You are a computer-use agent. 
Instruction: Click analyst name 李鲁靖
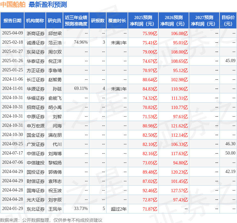(55, 70)
